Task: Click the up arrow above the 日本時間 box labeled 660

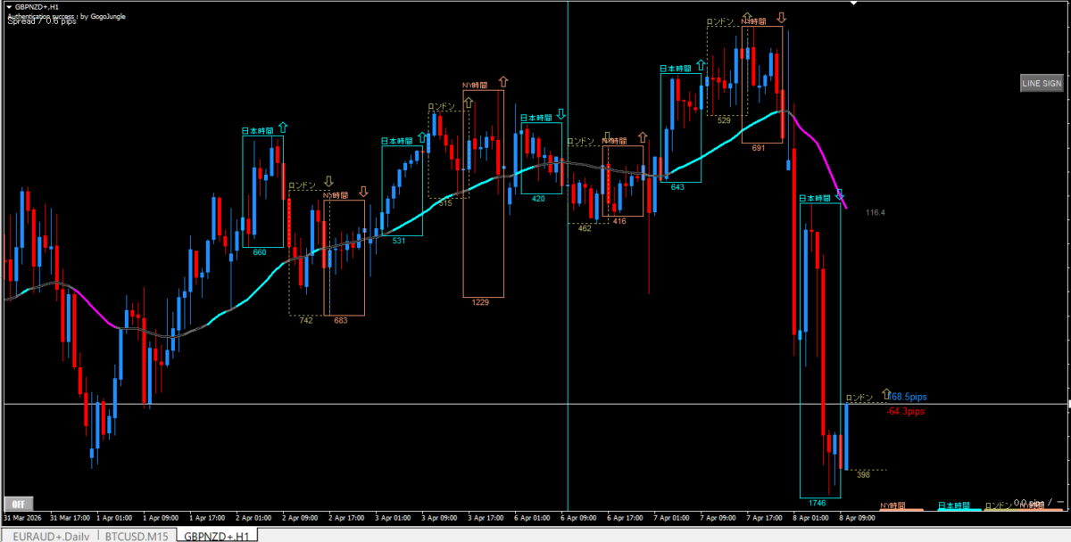Action: pos(283,128)
